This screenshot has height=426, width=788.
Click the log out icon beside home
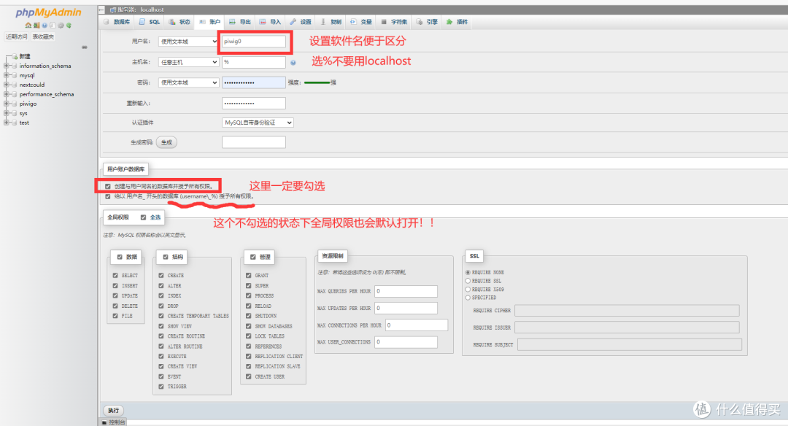pos(36,25)
